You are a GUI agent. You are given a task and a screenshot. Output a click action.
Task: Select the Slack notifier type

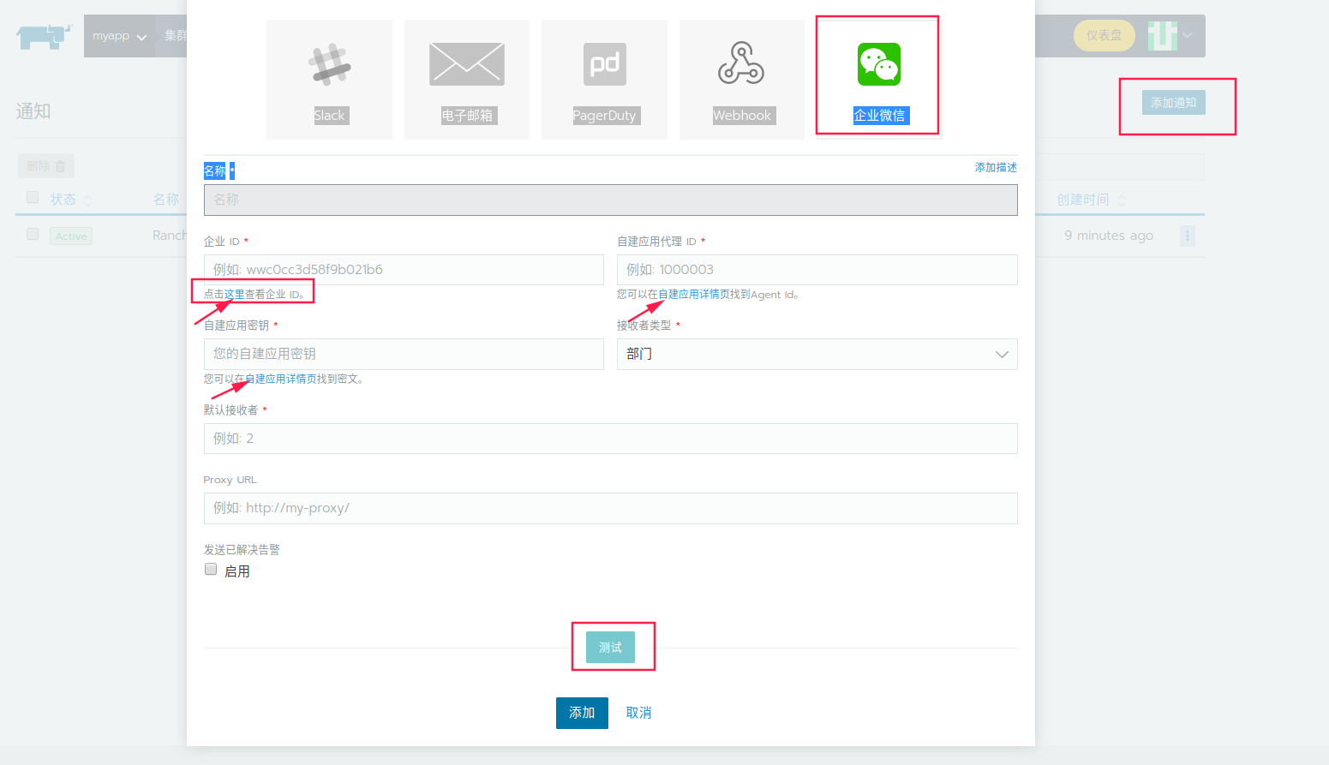click(329, 80)
